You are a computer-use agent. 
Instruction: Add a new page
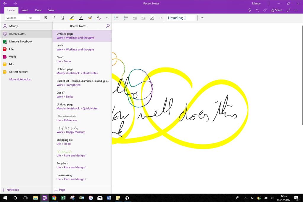point(60,190)
